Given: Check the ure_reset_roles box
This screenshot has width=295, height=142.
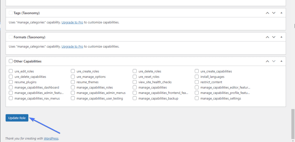Looking at the screenshot, I should click(135, 77).
